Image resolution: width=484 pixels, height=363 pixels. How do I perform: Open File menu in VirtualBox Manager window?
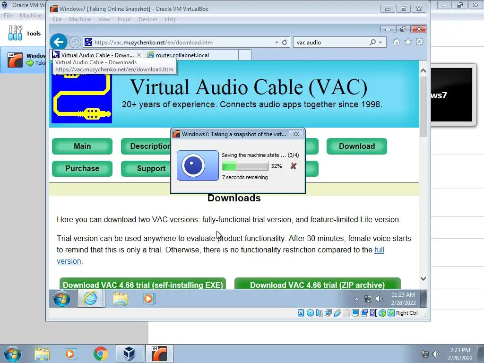coord(8,16)
